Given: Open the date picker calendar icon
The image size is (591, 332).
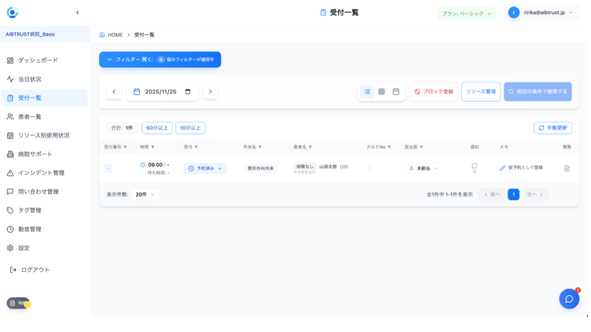Looking at the screenshot, I should point(188,92).
